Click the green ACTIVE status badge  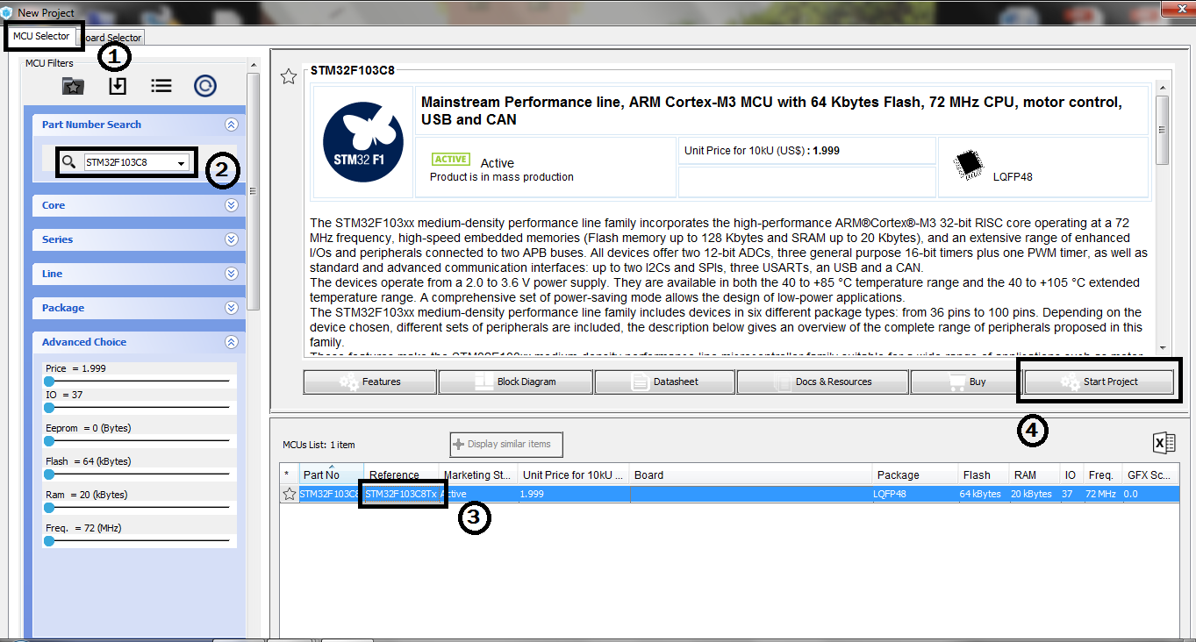451,160
